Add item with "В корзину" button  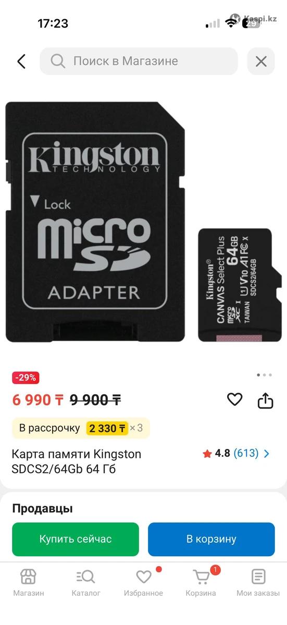pos(211,539)
